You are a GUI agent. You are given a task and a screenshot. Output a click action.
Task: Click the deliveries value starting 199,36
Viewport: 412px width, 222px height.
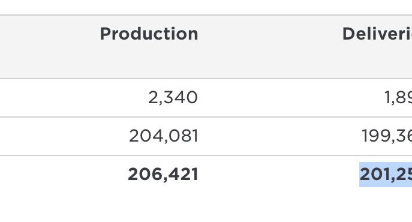coord(387,136)
